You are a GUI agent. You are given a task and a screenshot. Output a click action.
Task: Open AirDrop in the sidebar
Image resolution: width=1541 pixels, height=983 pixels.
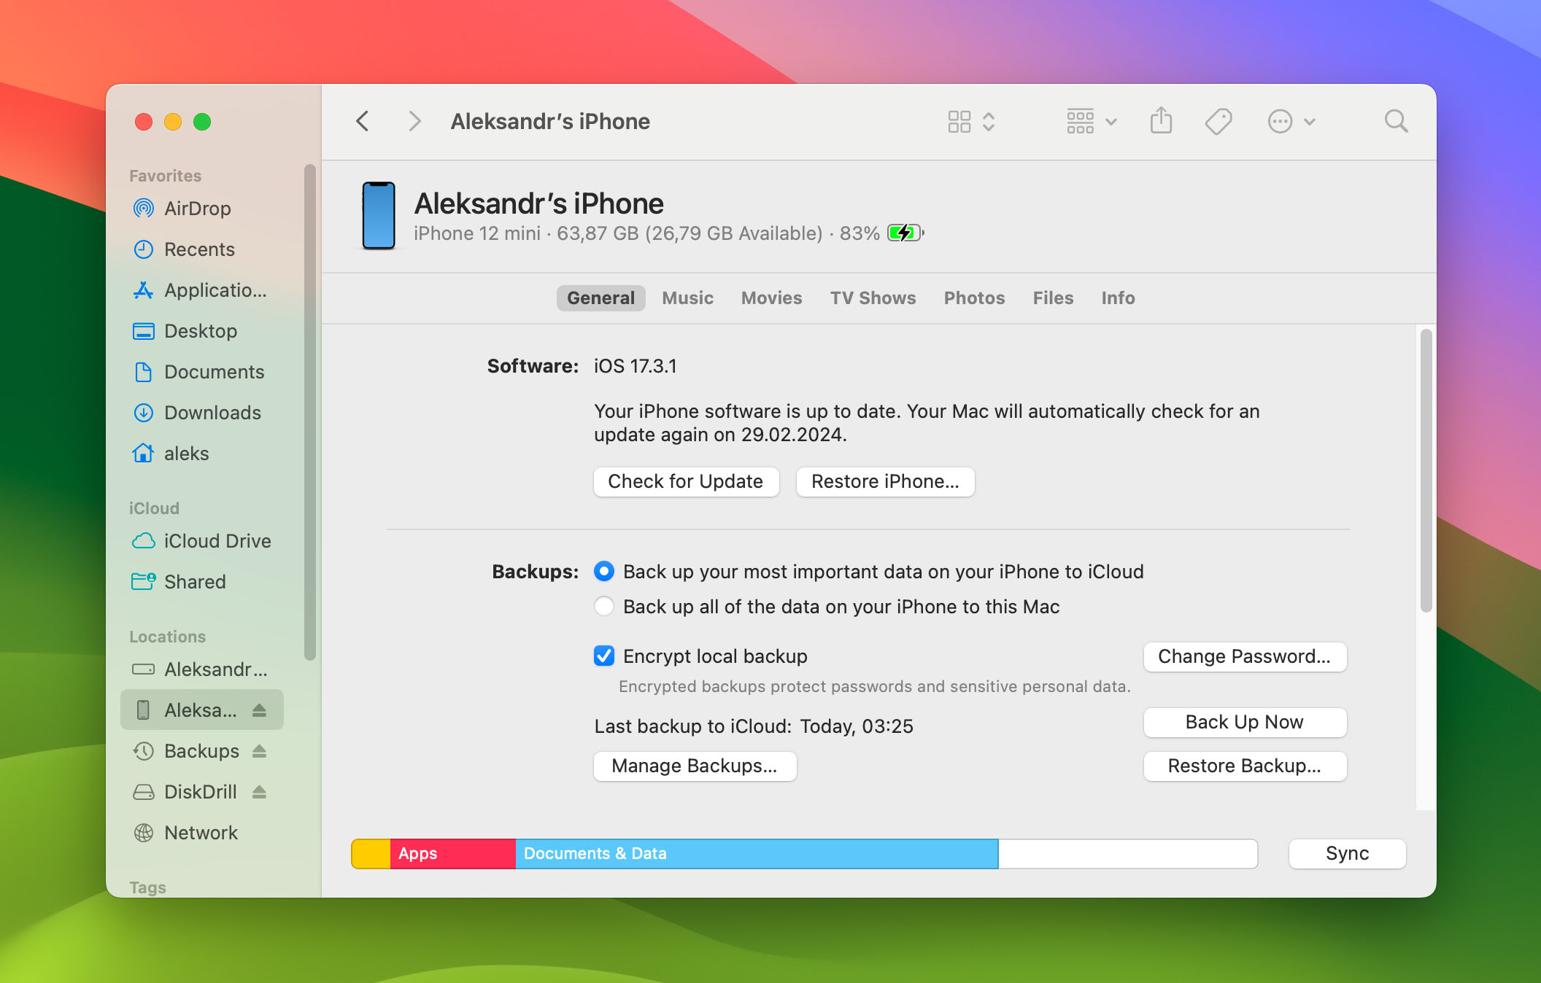coord(202,209)
